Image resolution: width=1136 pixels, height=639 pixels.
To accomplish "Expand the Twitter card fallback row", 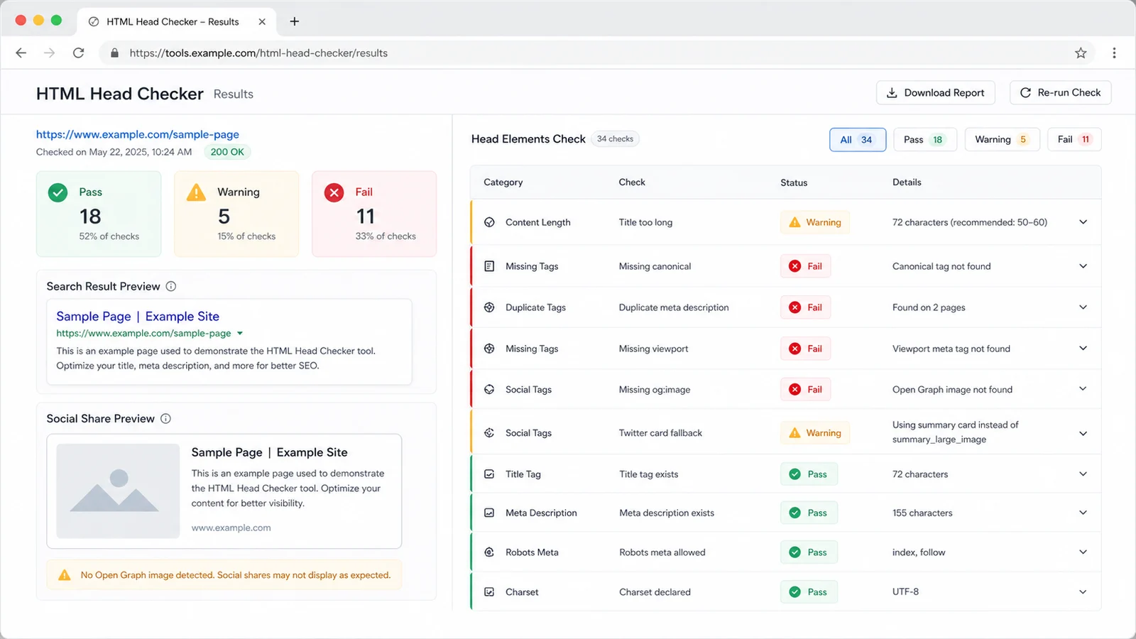I will (1083, 433).
